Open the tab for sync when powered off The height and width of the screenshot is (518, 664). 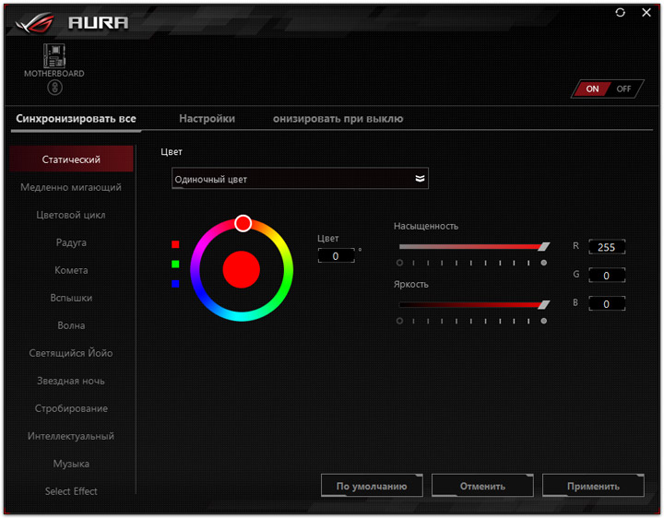point(338,119)
